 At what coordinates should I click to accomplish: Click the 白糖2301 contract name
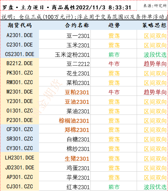click(x=78, y=140)
